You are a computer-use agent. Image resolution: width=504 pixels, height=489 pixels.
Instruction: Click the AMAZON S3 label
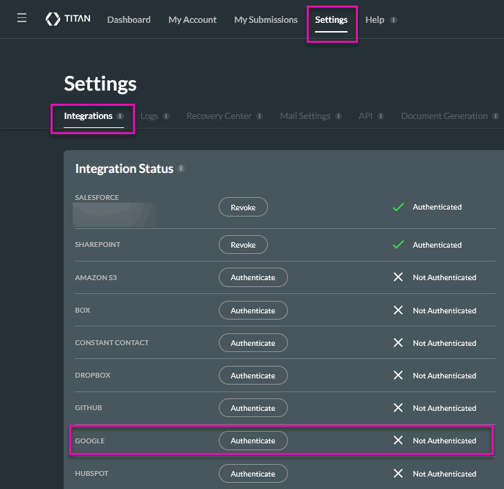(x=96, y=278)
